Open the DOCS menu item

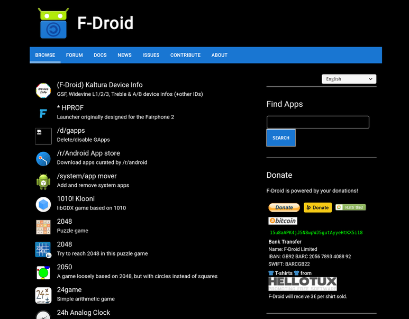[x=100, y=55]
